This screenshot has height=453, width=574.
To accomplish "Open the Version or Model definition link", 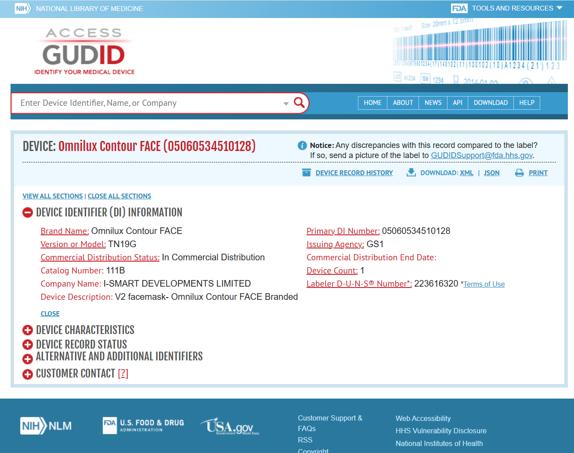I will pyautogui.click(x=73, y=244).
